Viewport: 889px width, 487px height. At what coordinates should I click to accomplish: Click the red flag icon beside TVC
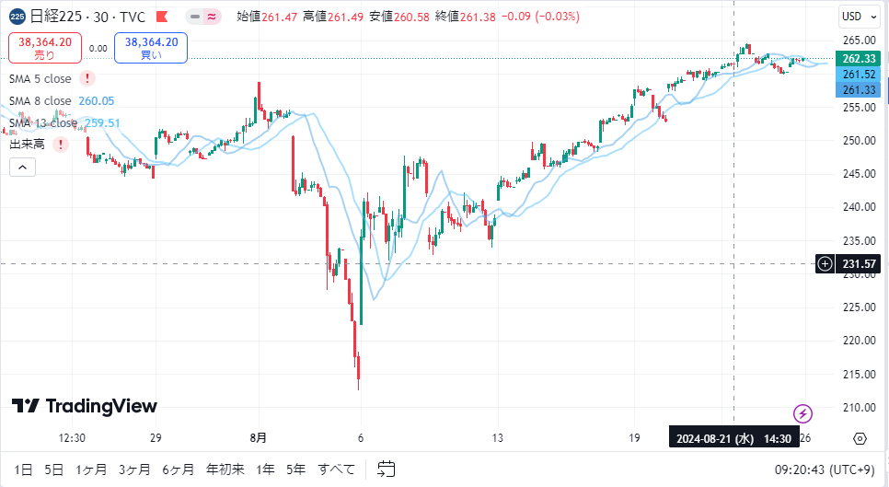pyautogui.click(x=162, y=17)
